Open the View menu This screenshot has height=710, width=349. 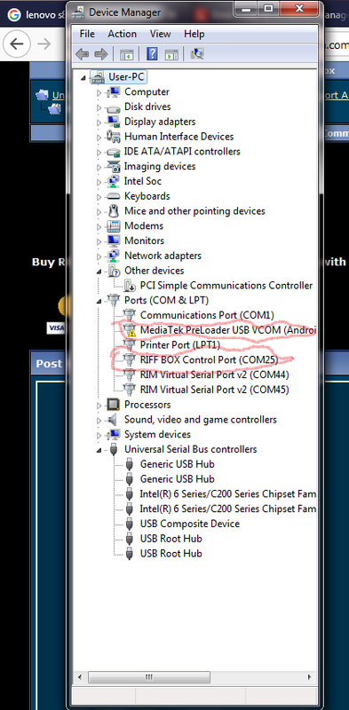coord(161,34)
